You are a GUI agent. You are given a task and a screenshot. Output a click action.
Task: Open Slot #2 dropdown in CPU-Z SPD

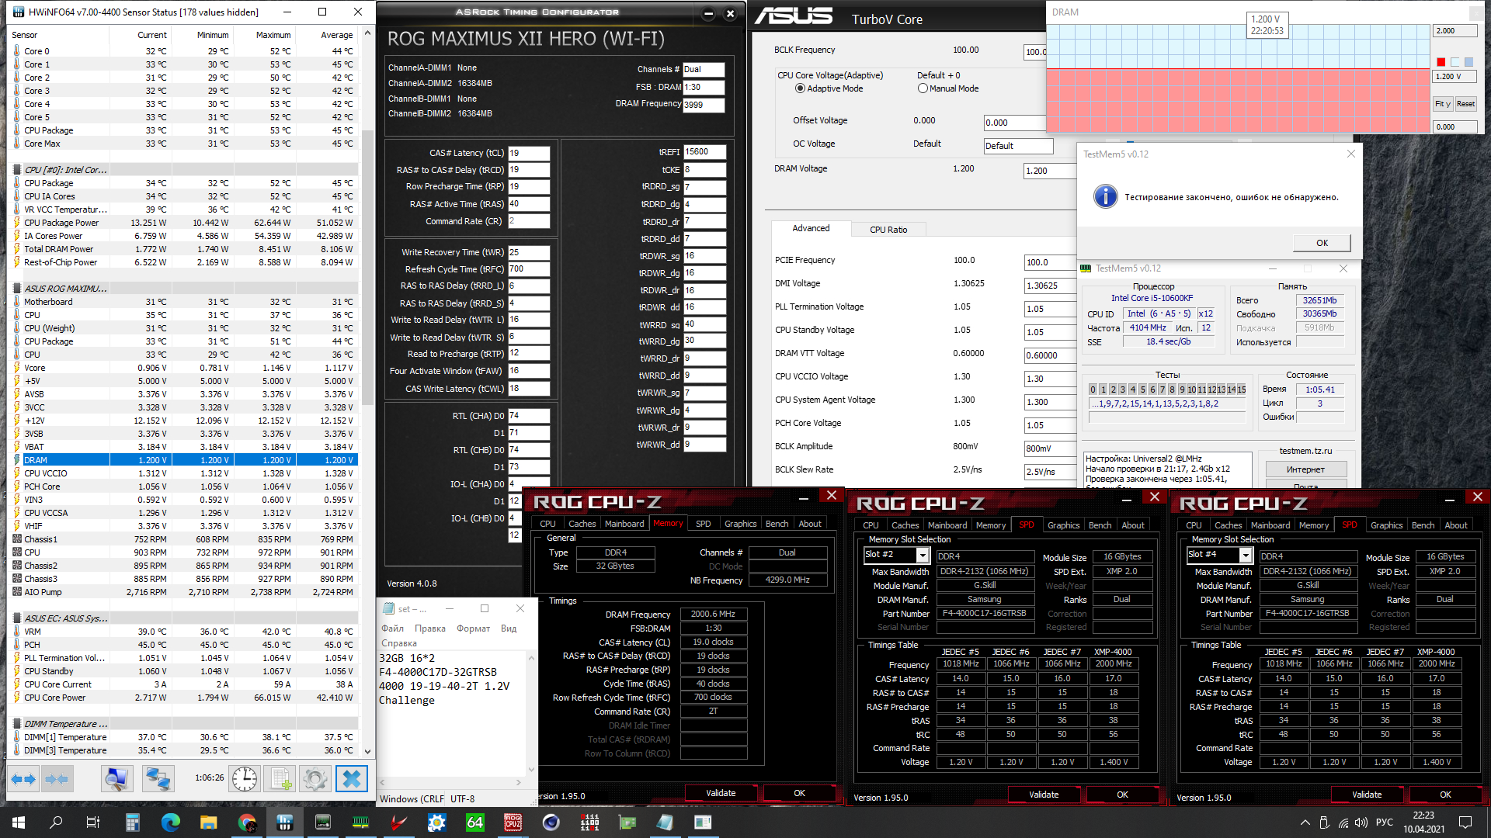pyautogui.click(x=923, y=556)
